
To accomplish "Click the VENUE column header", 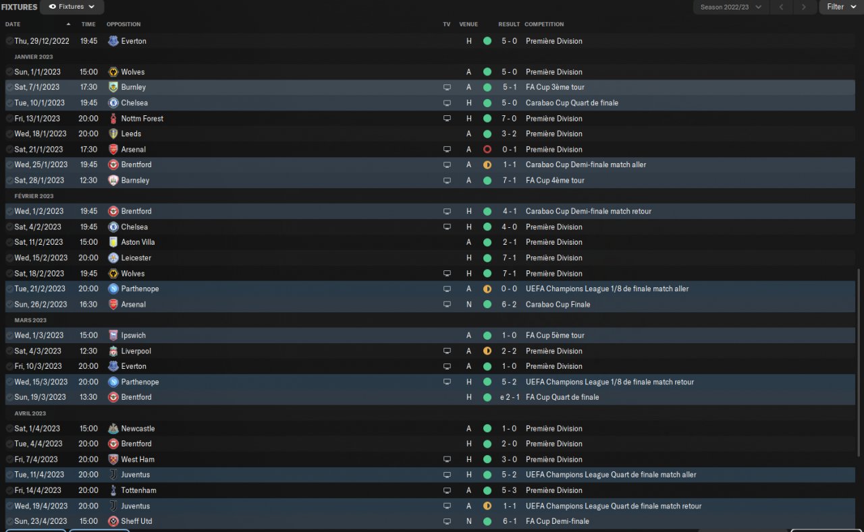I will click(468, 24).
